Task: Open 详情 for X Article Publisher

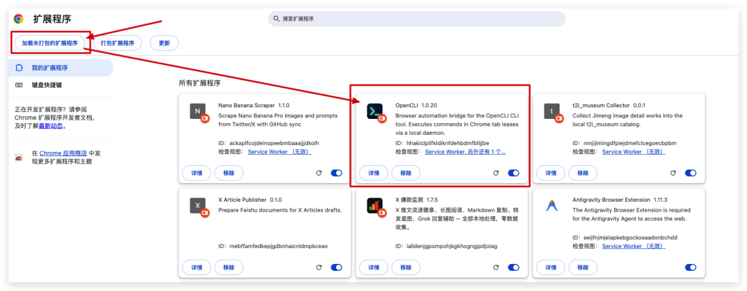Action: [196, 267]
